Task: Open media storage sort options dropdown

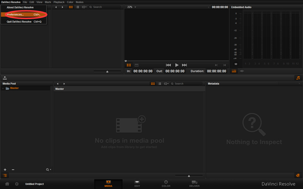Action: pyautogui.click(x=84, y=7)
